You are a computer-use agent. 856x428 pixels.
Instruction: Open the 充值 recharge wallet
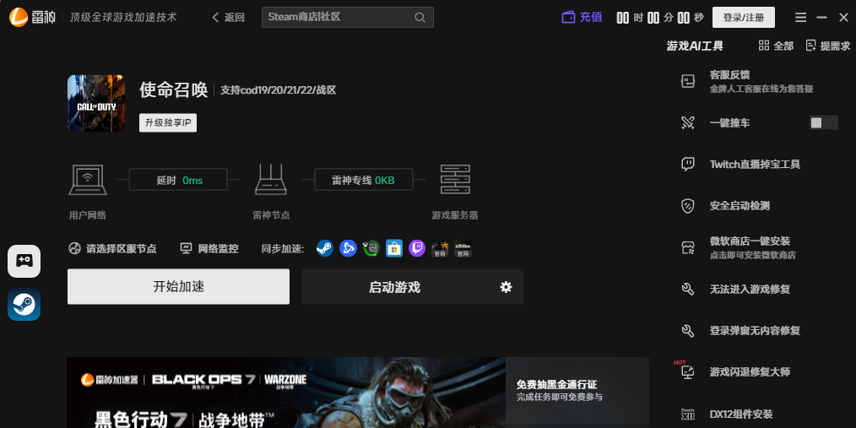coord(582,18)
